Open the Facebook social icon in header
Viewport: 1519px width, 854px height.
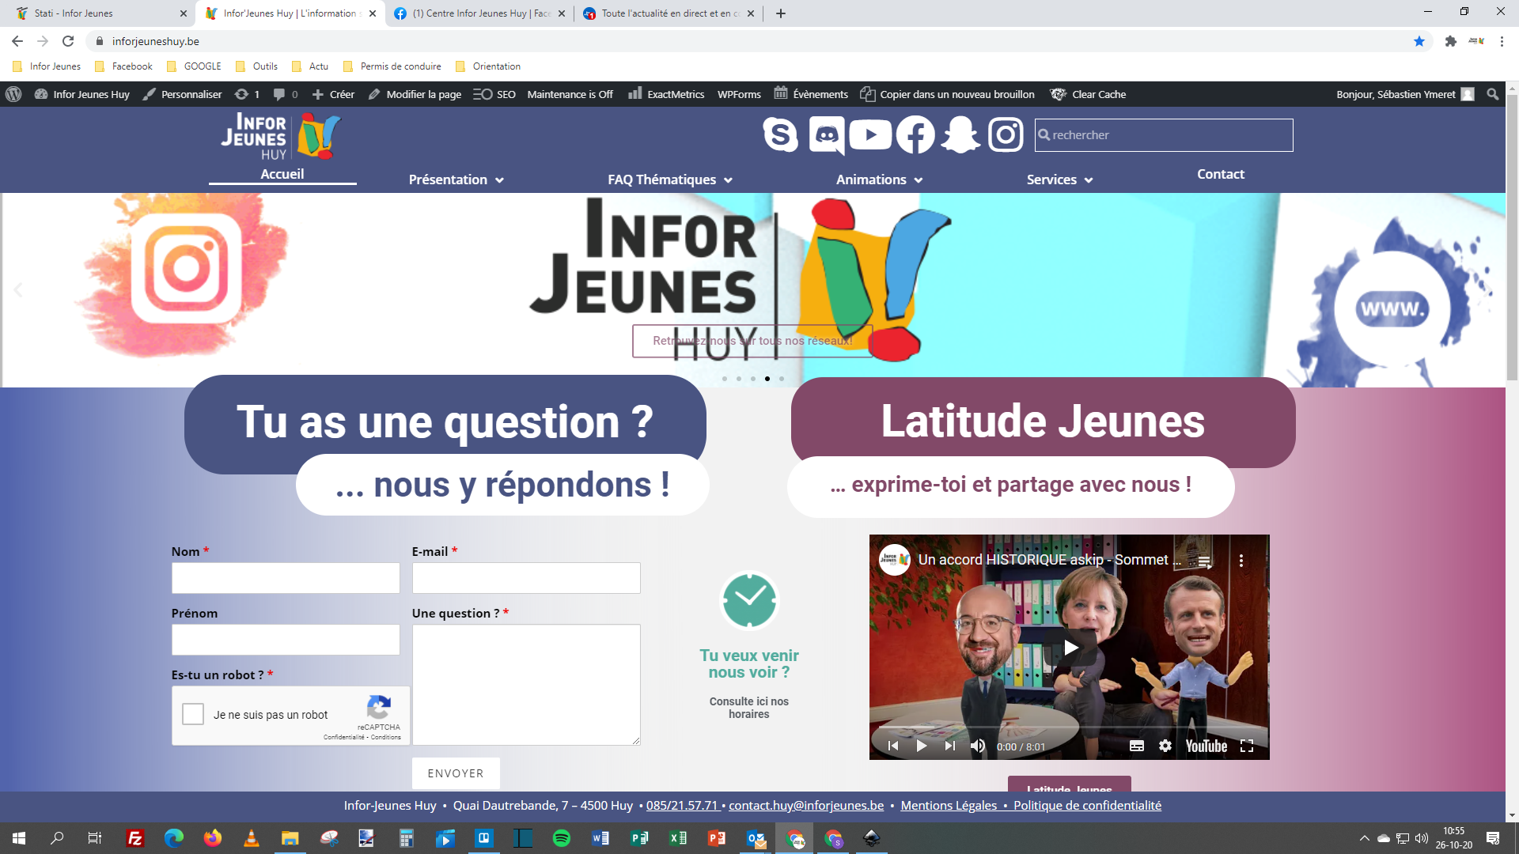pyautogui.click(x=915, y=134)
